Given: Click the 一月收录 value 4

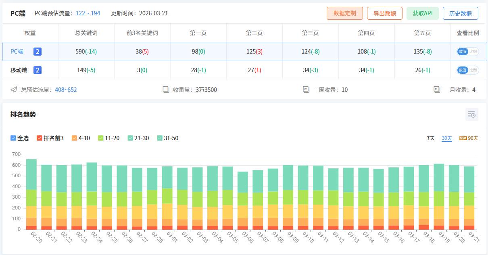Looking at the screenshot, I should click(x=474, y=90).
